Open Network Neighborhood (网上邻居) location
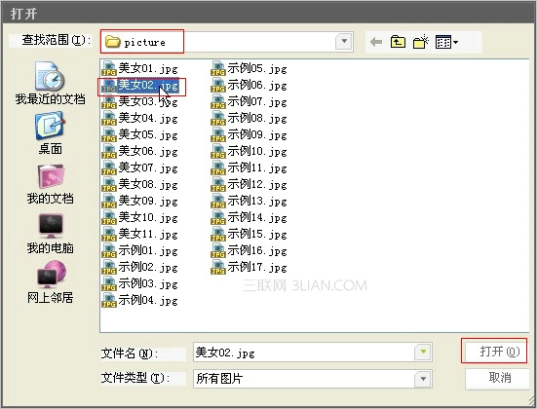This screenshot has width=537, height=409. tap(50, 282)
